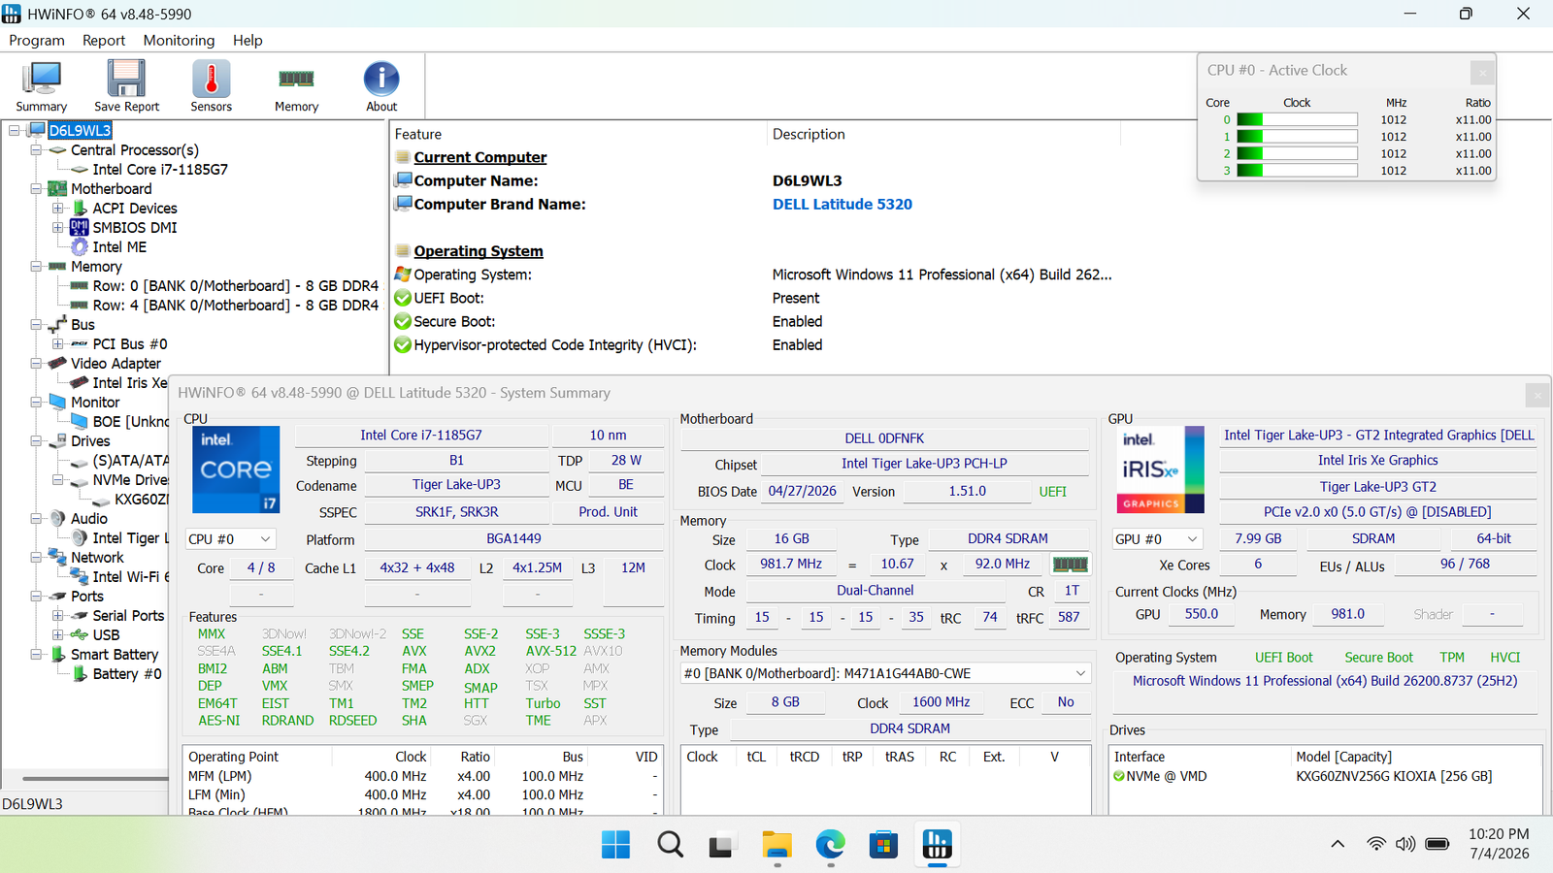
Task: Open File Explorer from the taskbar
Action: 776,845
